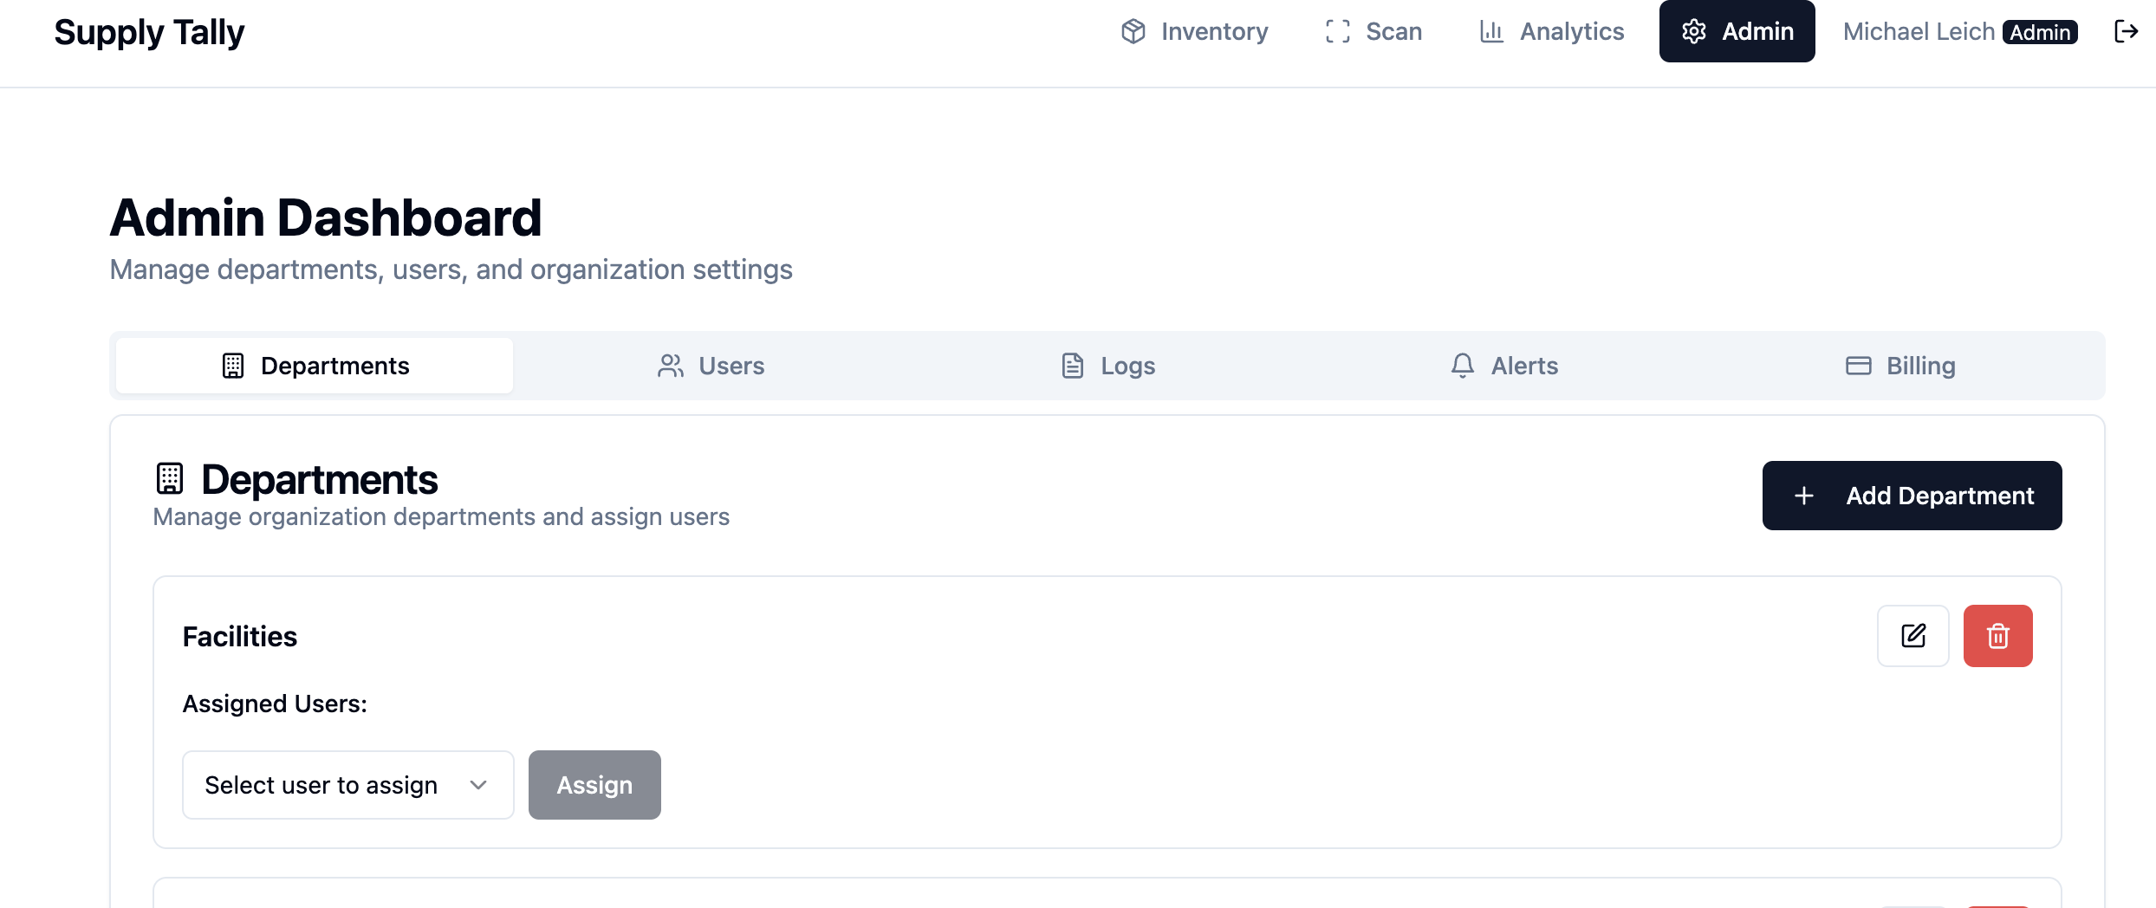Switch to the Users tab
Screen dimensions: 2156x908
(711, 366)
